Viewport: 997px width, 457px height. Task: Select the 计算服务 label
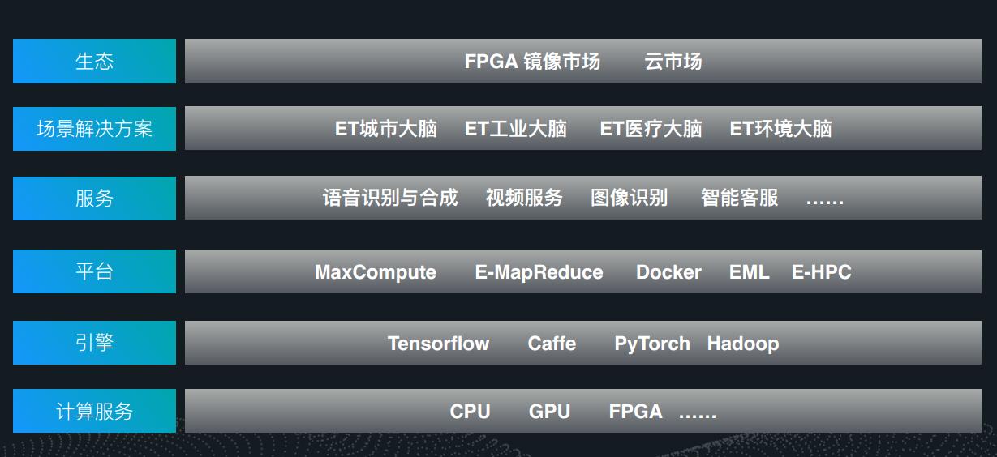click(94, 412)
